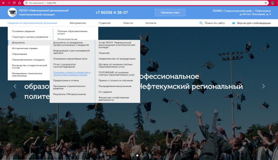Reload the page with the refresh icon
Viewport: 278px width, 160px height.
click(x=14, y=3)
